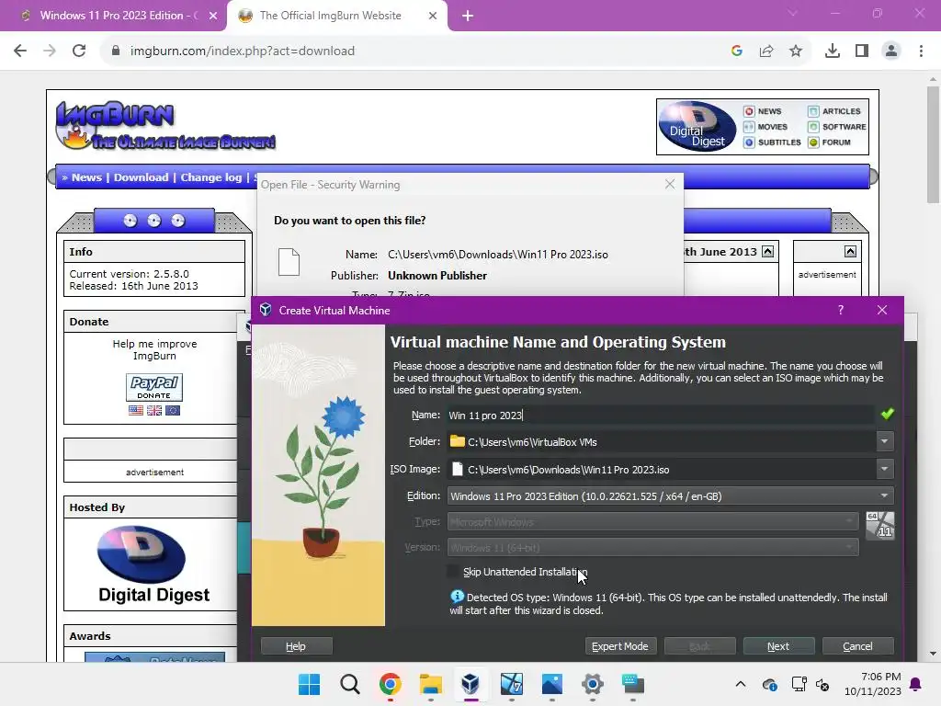Toggle the Chrome side panel icon
Screen dimensions: 941x706
[x=862, y=51]
